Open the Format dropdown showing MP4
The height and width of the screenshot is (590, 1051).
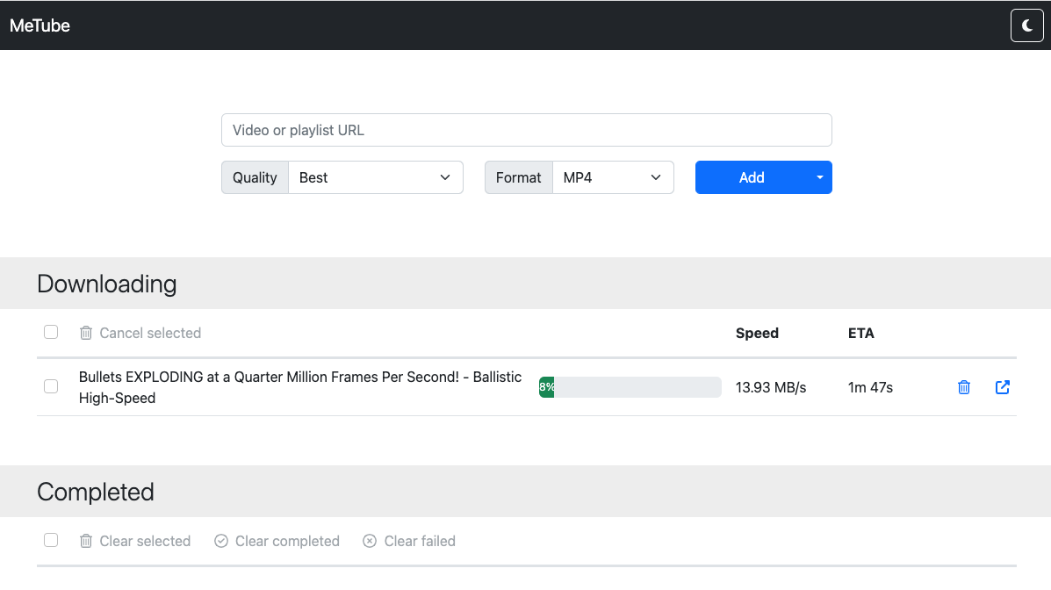[612, 177]
